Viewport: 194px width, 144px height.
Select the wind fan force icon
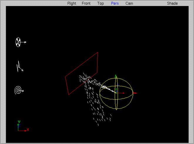point(18,42)
